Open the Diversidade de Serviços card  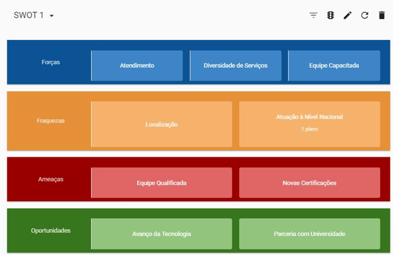click(235, 65)
